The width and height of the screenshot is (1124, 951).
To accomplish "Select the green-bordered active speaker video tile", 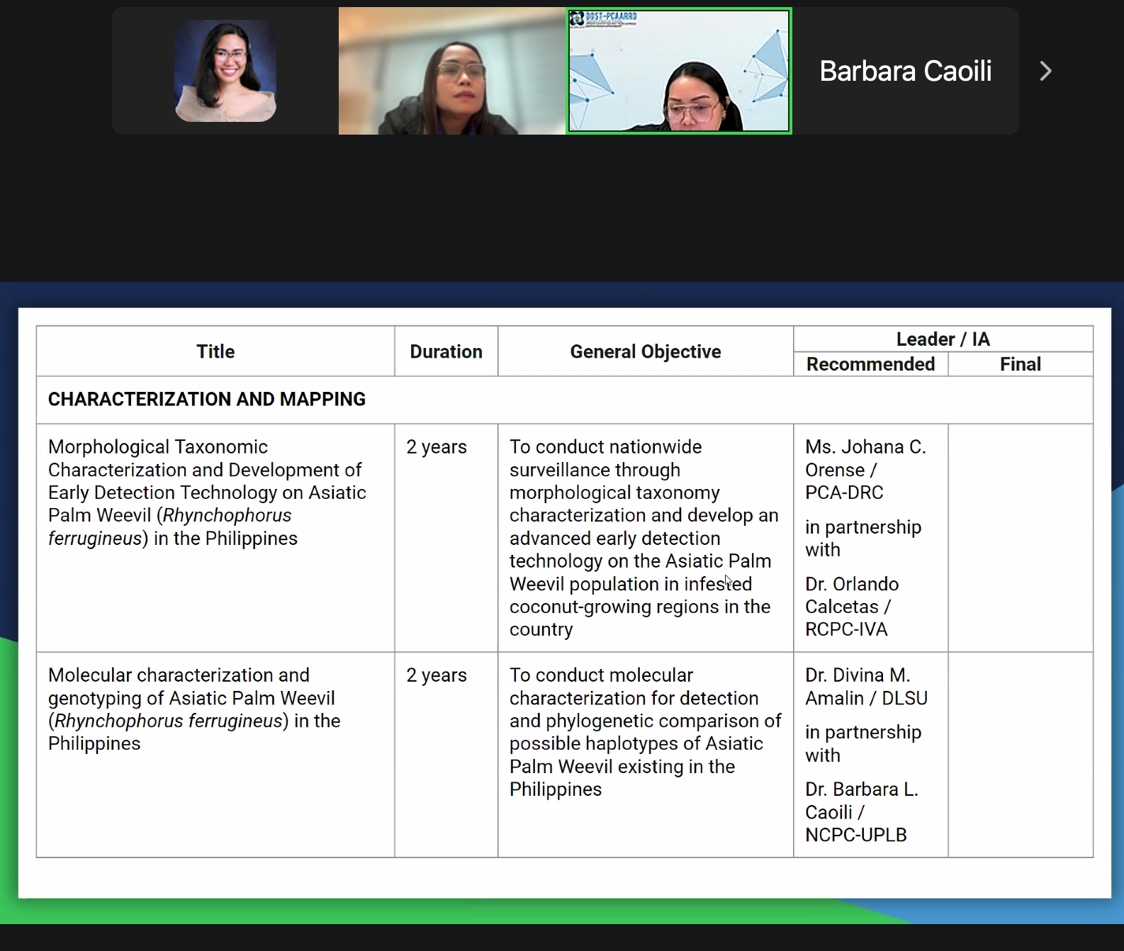I will pyautogui.click(x=679, y=71).
